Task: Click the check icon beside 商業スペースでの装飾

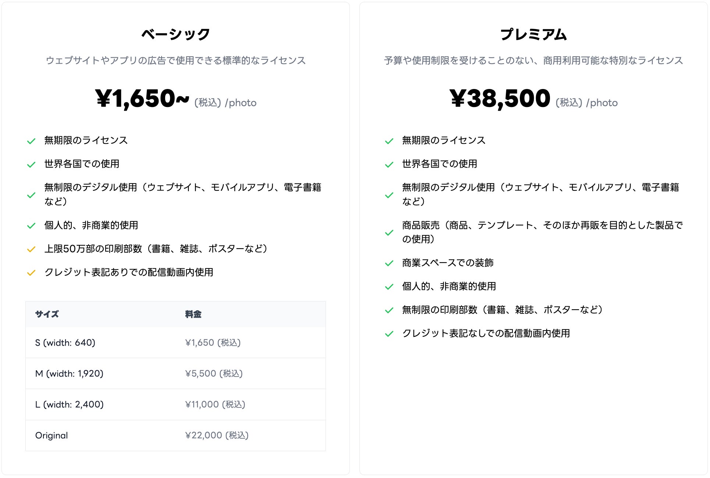Action: pos(389,263)
